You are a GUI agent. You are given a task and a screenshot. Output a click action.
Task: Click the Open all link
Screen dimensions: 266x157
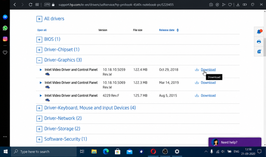[42, 30]
